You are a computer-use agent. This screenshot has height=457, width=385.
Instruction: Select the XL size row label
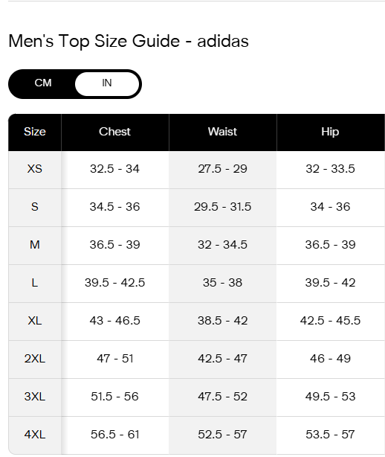click(x=35, y=321)
